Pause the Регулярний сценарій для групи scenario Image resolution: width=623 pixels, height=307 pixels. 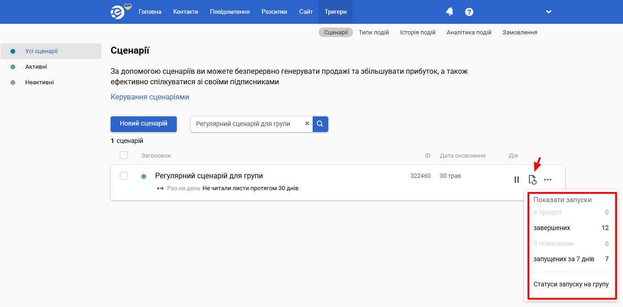click(516, 180)
